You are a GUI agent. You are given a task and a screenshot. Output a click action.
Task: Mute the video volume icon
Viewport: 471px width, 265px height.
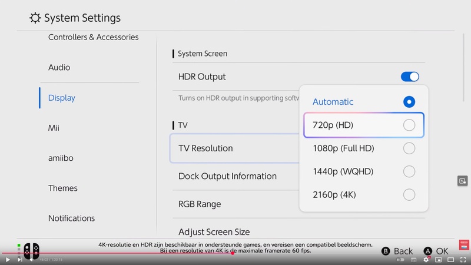32,260
